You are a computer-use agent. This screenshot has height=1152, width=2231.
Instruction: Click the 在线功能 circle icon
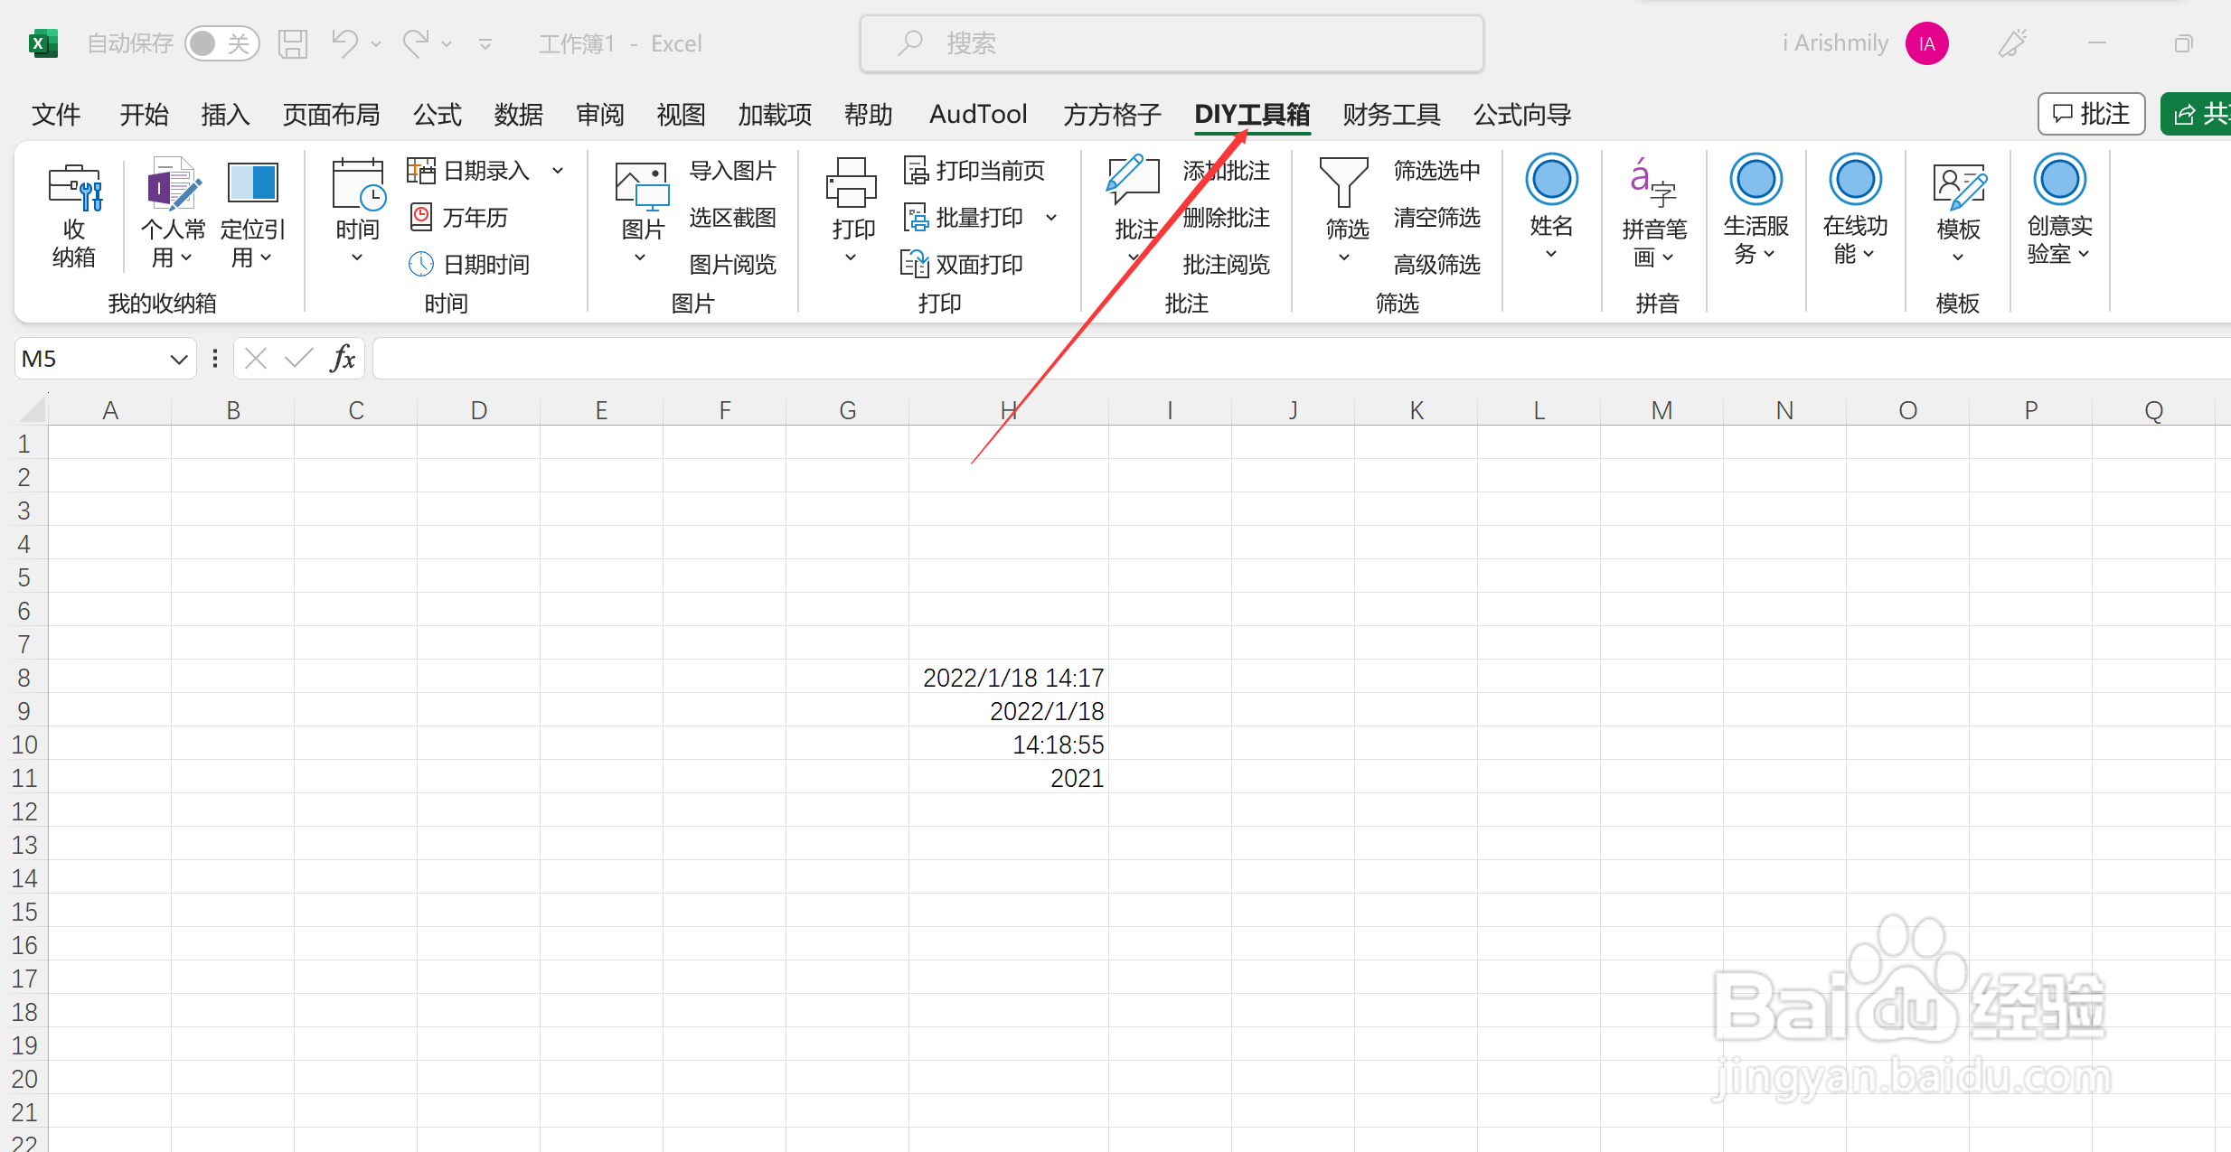tap(1855, 179)
